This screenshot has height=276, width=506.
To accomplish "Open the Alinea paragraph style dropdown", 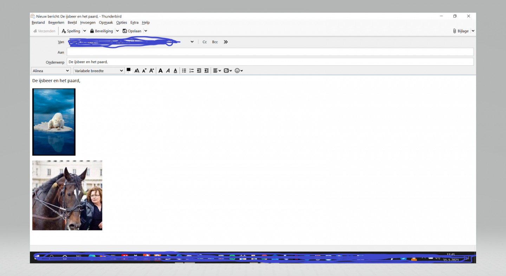I will [51, 70].
